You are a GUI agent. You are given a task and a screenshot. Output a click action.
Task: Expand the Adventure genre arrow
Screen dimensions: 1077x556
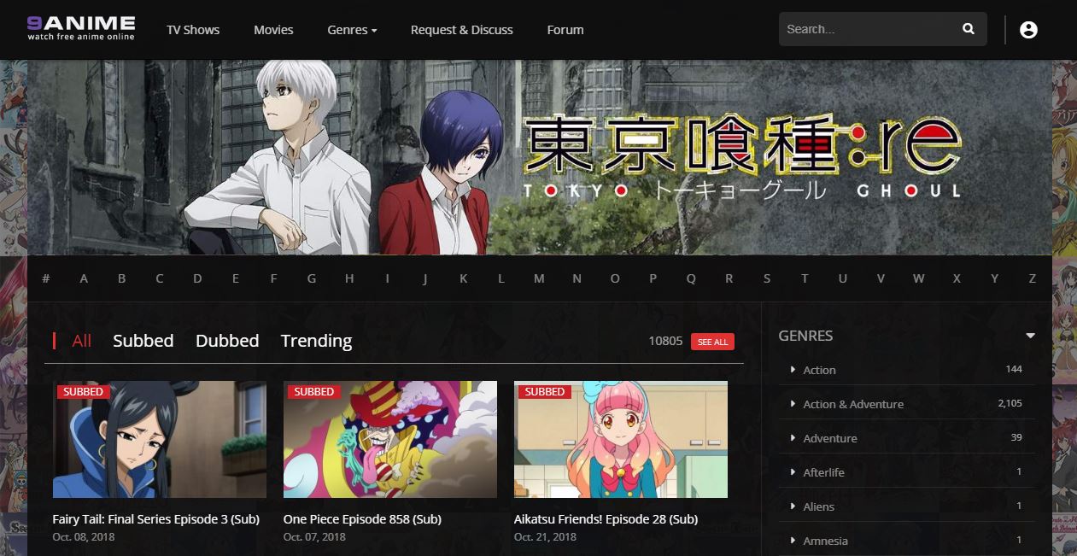coord(793,438)
